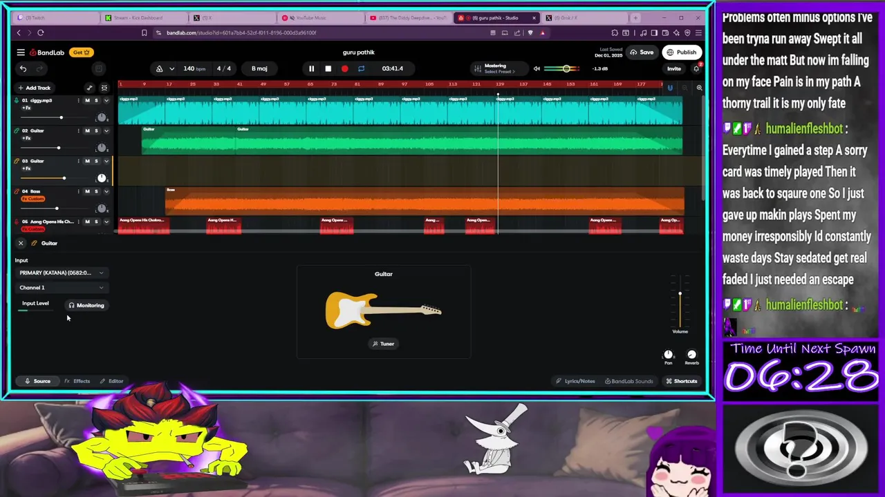Toggle snap to grid magnet

click(669, 88)
